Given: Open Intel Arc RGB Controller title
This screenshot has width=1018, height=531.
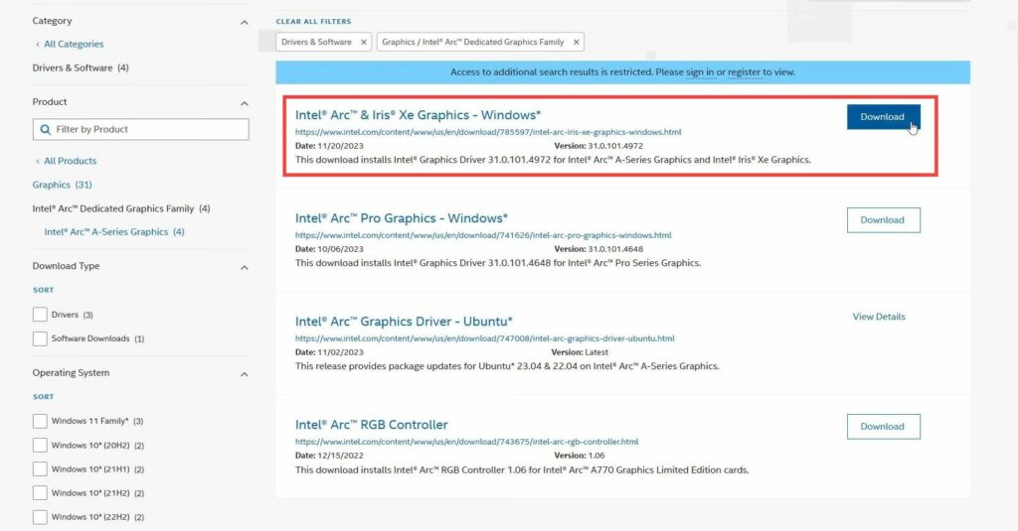Looking at the screenshot, I should [372, 425].
